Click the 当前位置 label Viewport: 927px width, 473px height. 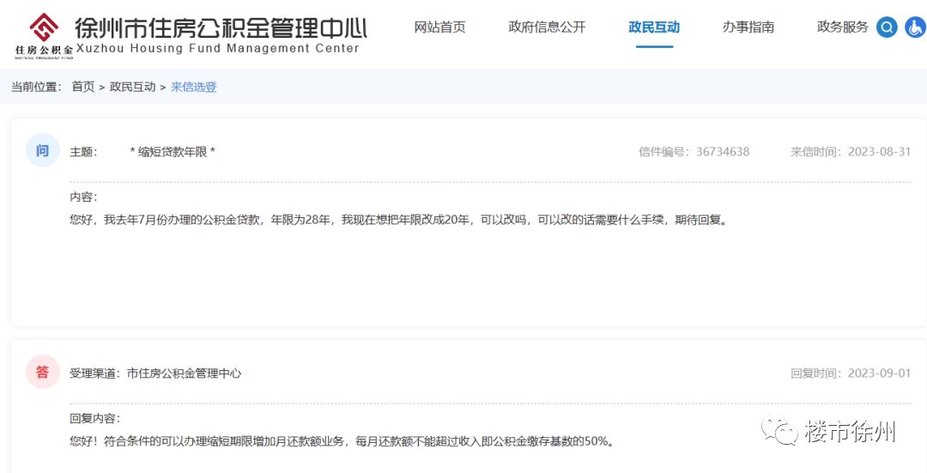tap(37, 87)
